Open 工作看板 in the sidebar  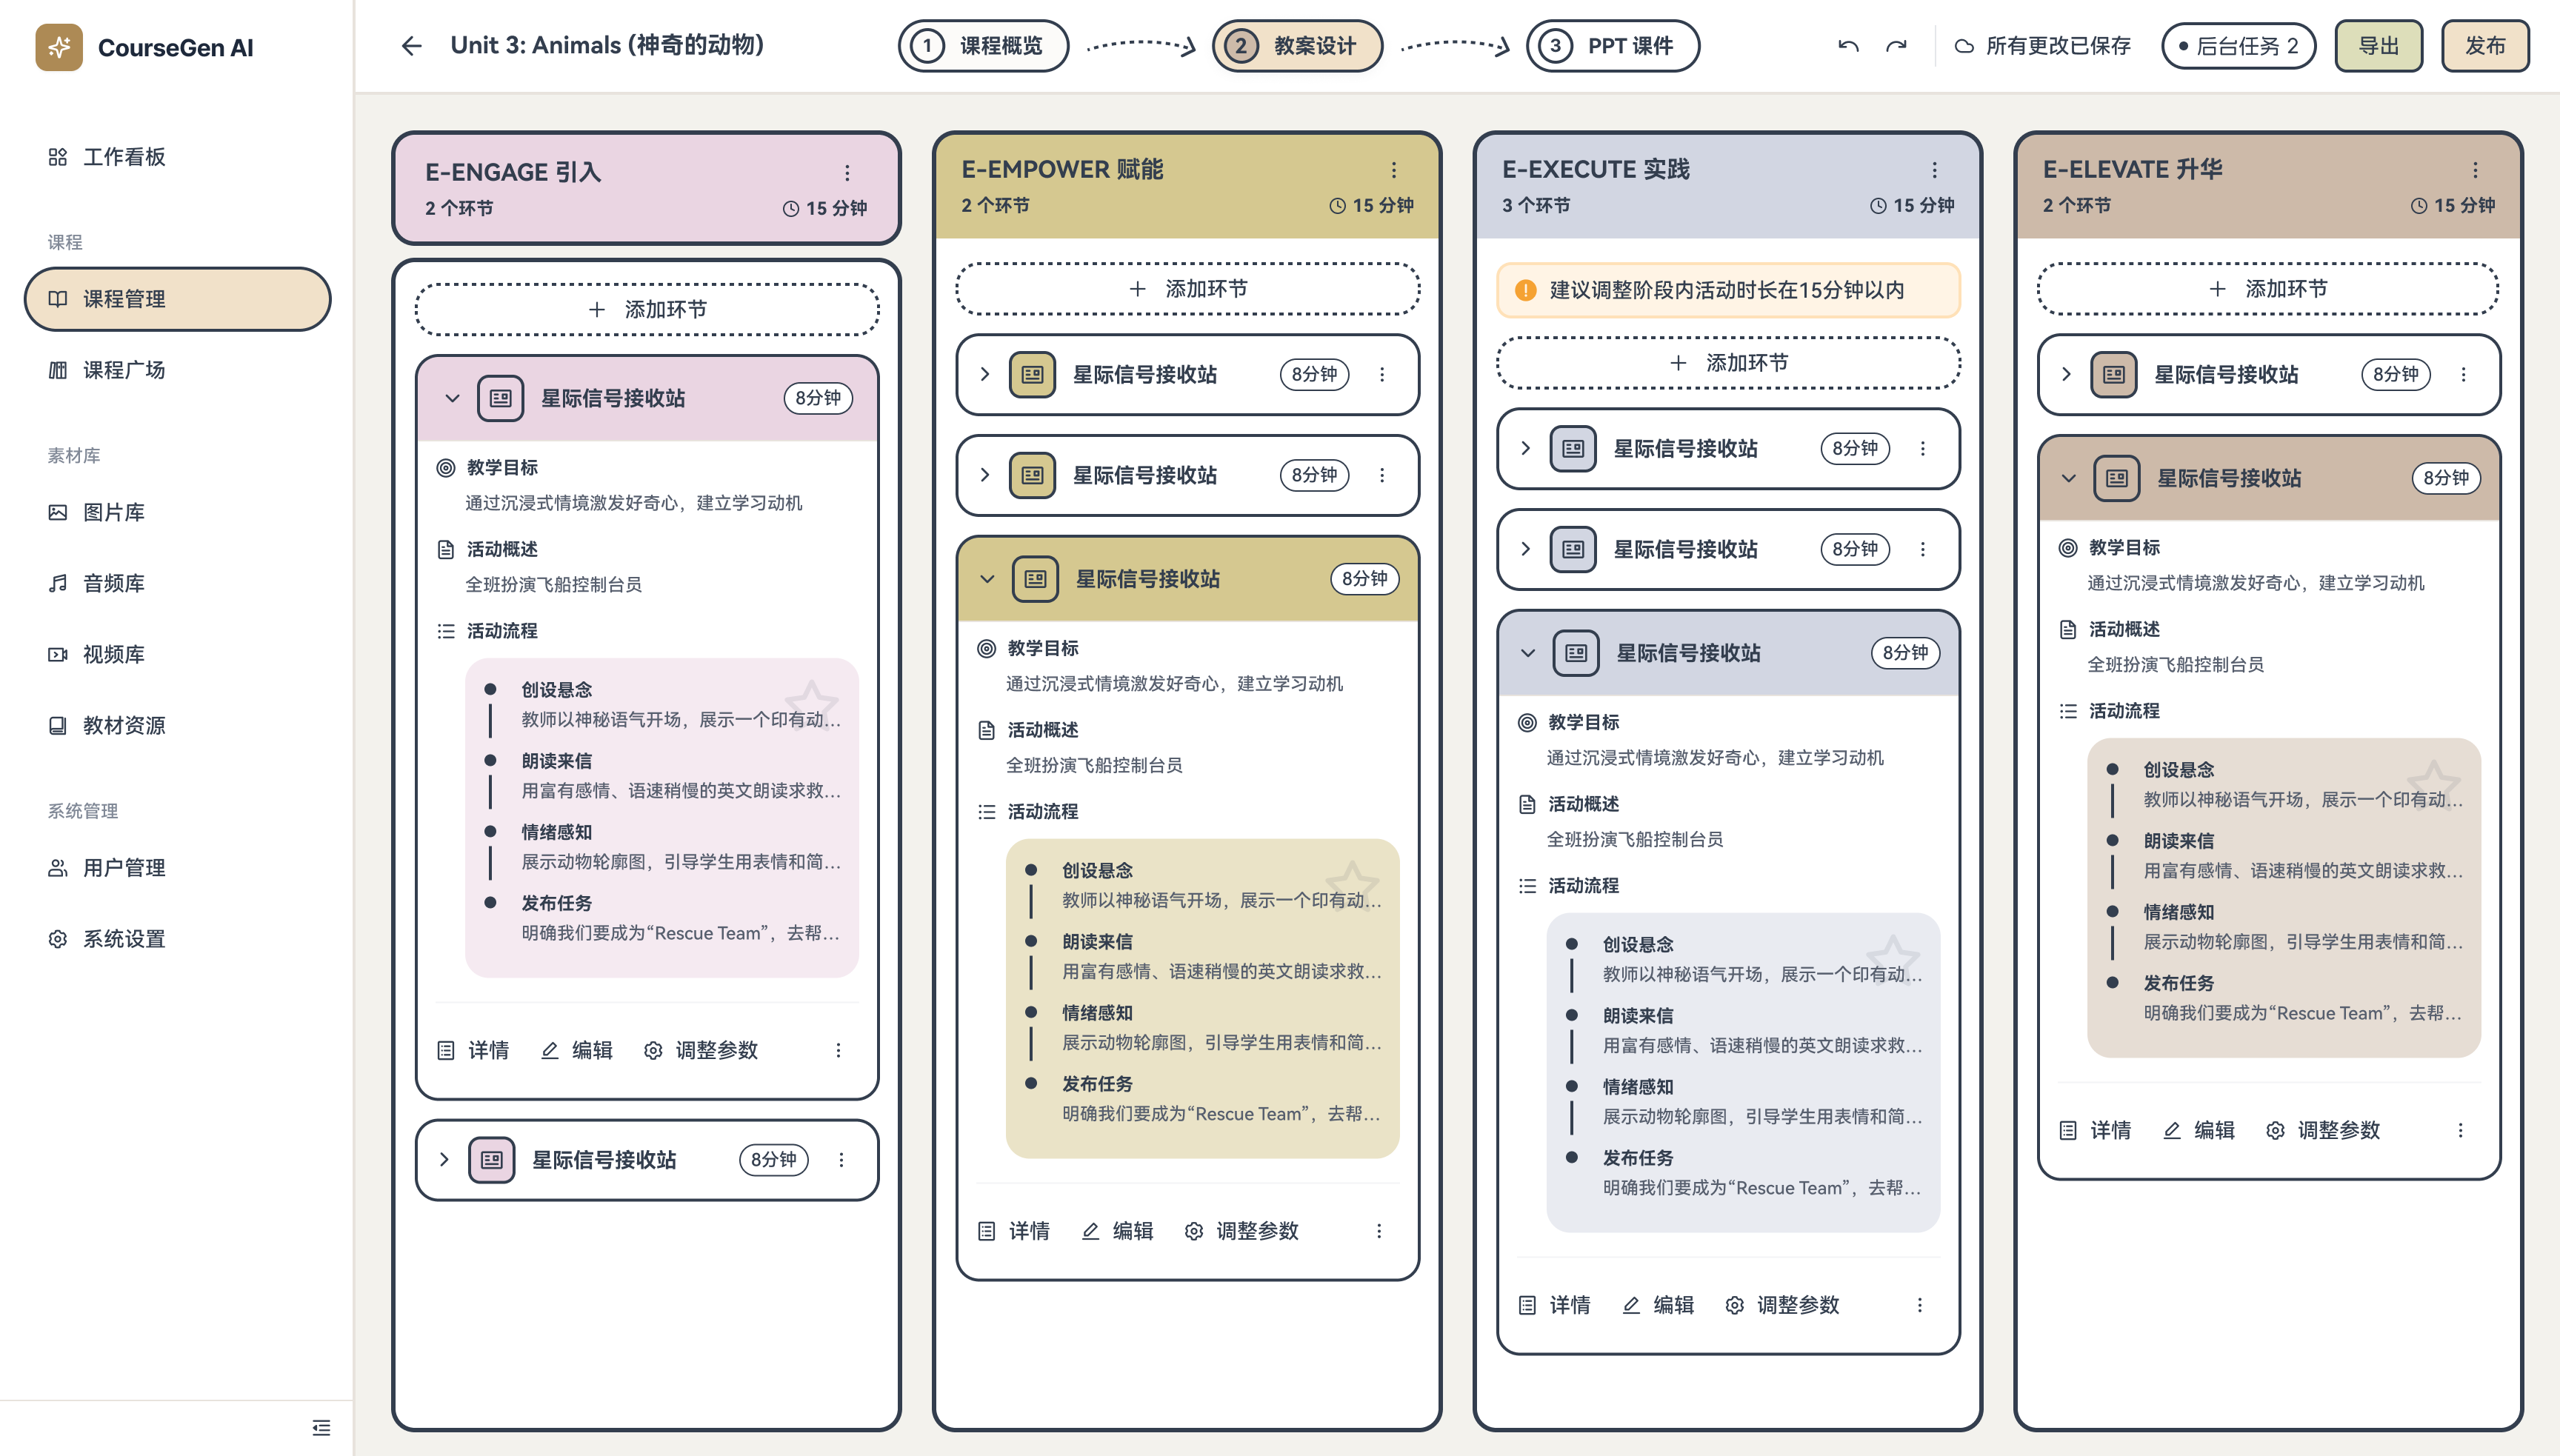[177, 157]
